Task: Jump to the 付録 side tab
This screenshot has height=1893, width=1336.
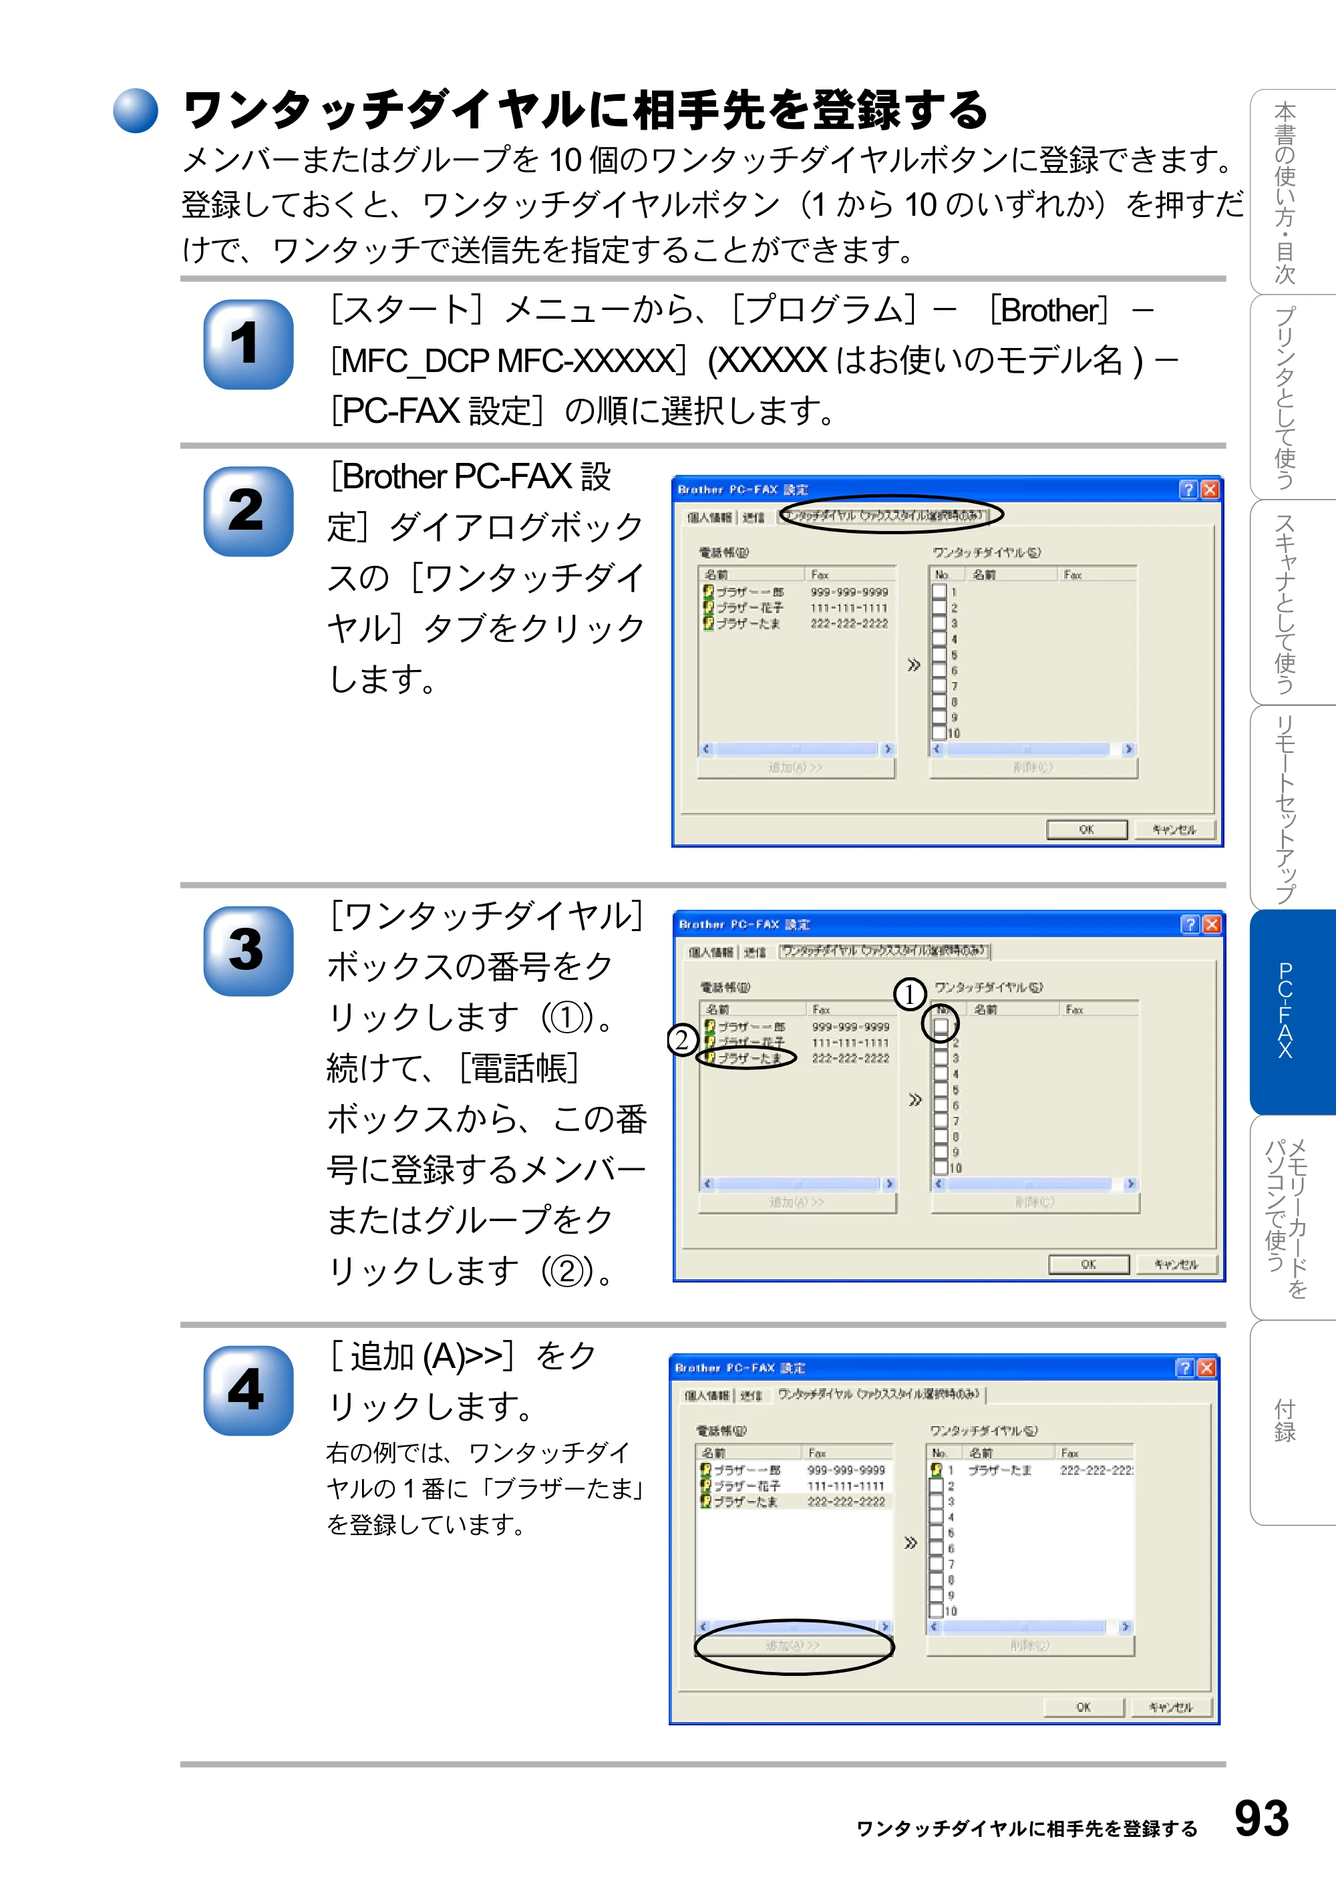Action: pos(1293,1422)
